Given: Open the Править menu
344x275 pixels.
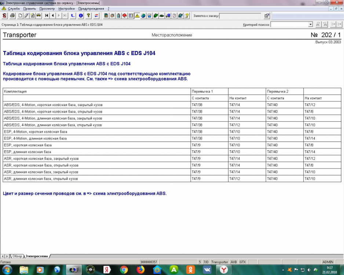Looking at the screenshot, I should point(29,8).
